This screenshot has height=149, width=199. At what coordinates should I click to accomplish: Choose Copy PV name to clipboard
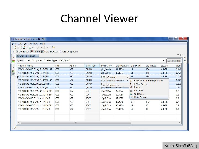click(149, 81)
